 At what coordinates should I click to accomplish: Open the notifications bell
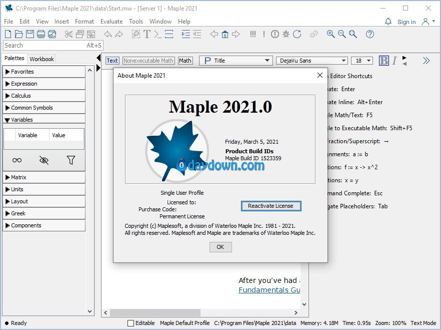(388, 22)
